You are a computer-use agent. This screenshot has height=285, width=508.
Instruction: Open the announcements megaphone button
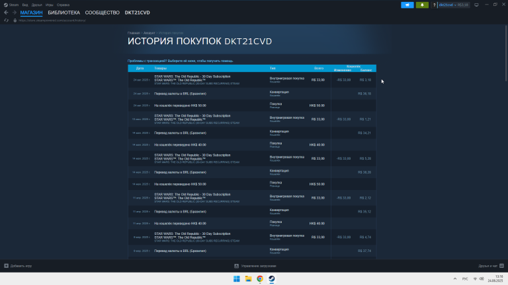[x=407, y=5]
